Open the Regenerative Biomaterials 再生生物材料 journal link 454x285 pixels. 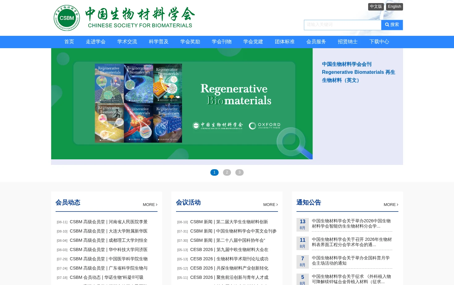point(359,72)
